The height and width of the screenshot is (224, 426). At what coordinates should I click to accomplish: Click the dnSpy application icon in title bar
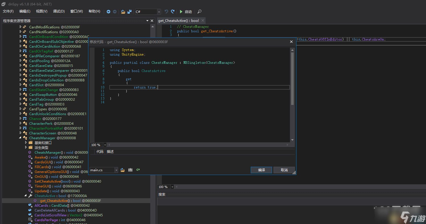(x=4, y=4)
